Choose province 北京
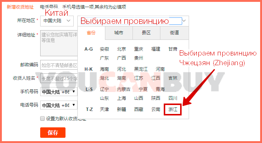Image resolution: width=262 pixels, height=143 pixels. 121,49
